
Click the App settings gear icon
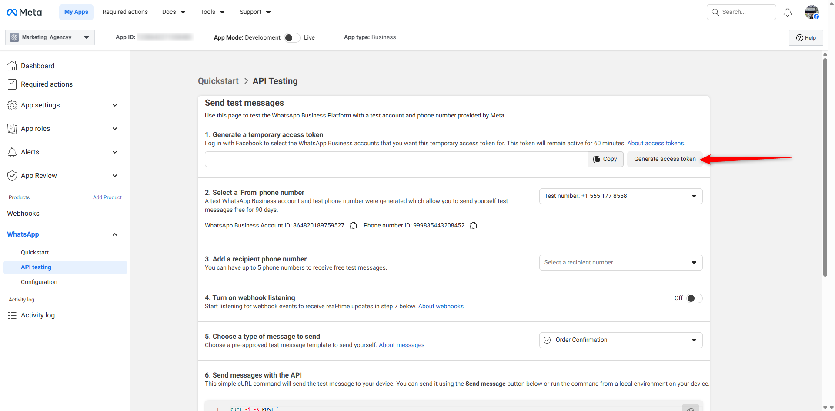(x=12, y=105)
